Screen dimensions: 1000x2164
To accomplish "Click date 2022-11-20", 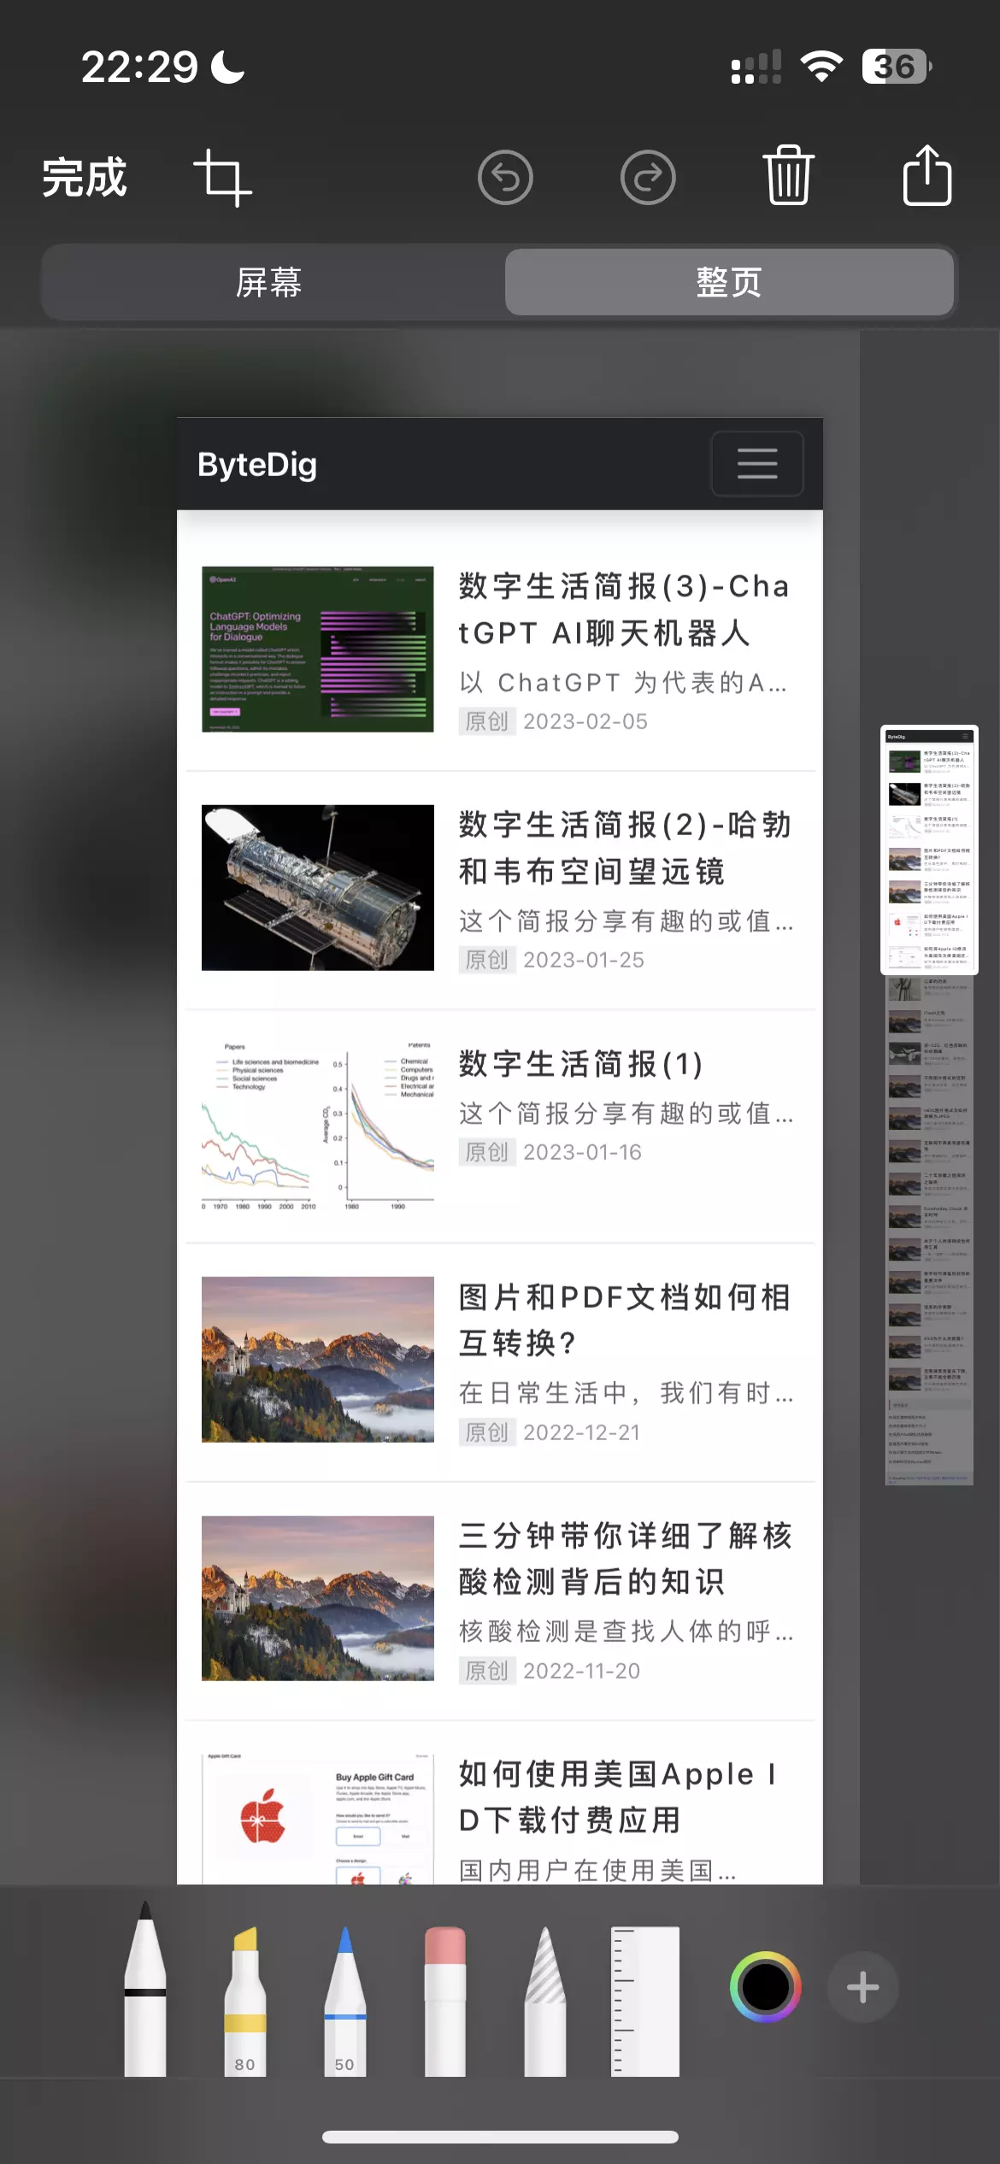I will [581, 1671].
